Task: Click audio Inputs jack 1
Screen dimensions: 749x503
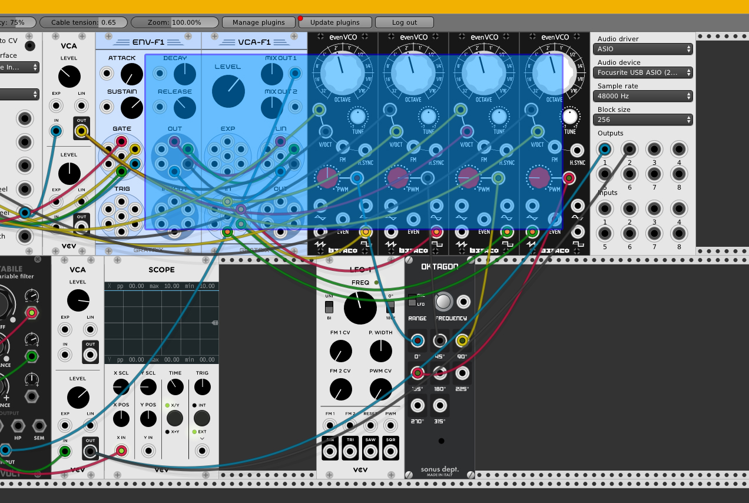Action: pyautogui.click(x=604, y=209)
